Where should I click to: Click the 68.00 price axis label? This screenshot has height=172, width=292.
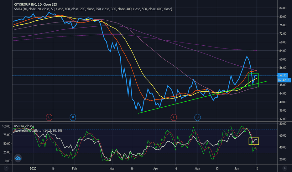pos(283,42)
